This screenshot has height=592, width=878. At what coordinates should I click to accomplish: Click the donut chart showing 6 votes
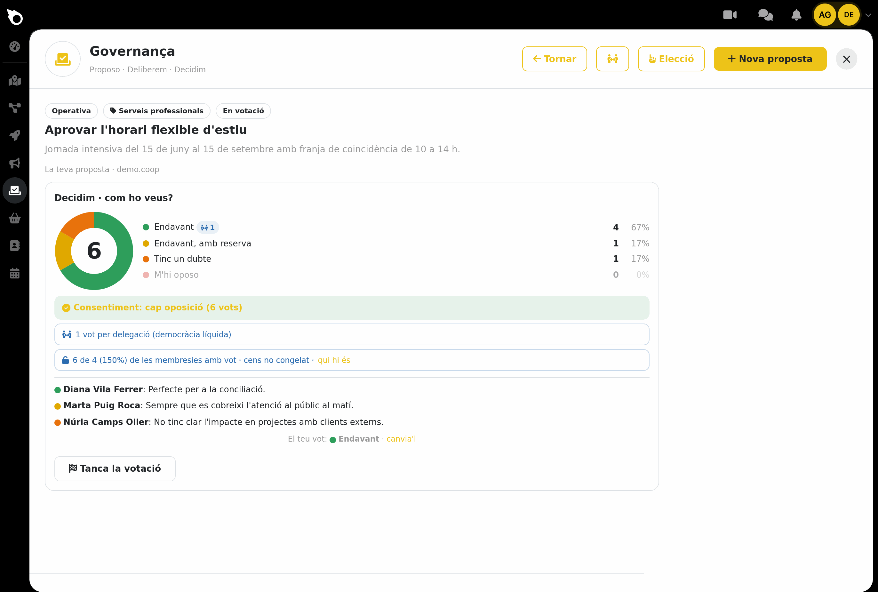click(94, 251)
